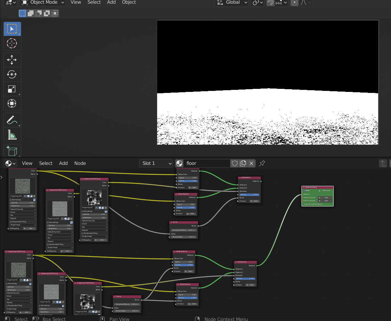Click the Add Cube tool icon

(x=12, y=150)
